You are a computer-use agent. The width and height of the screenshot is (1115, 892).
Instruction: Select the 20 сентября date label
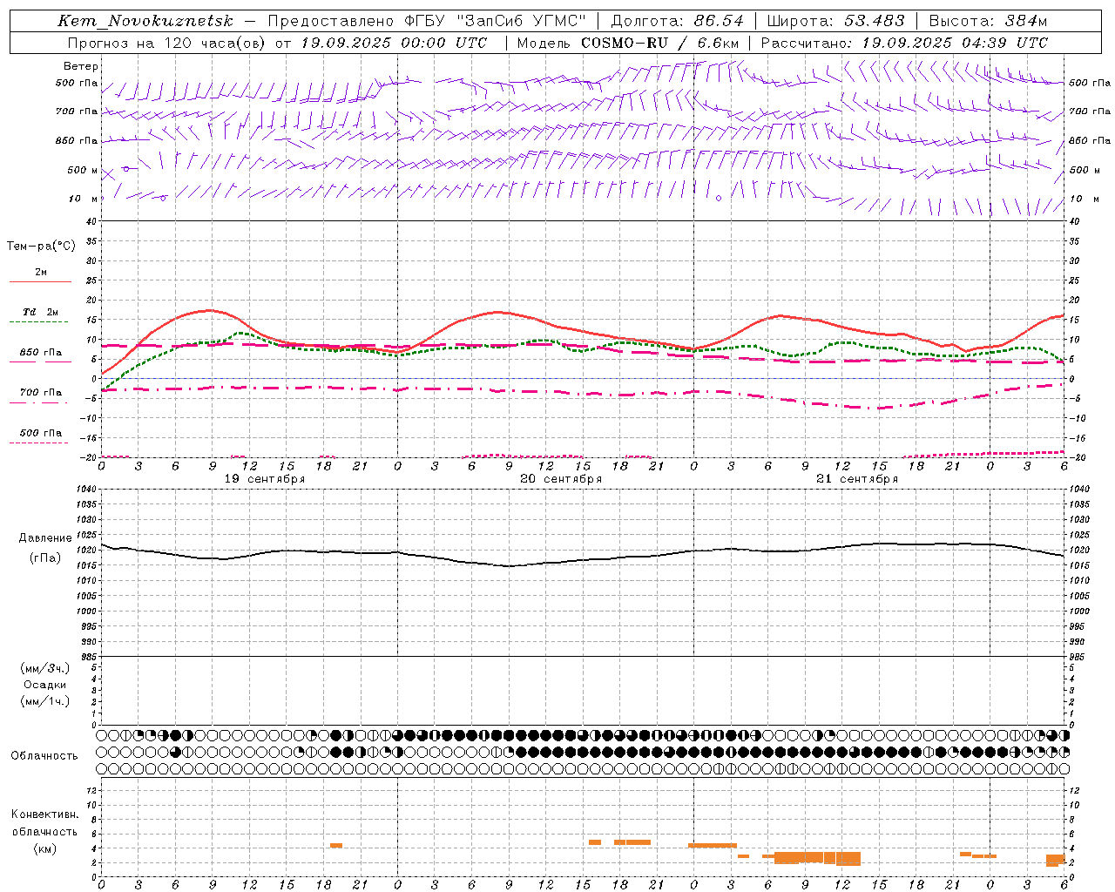tap(561, 479)
